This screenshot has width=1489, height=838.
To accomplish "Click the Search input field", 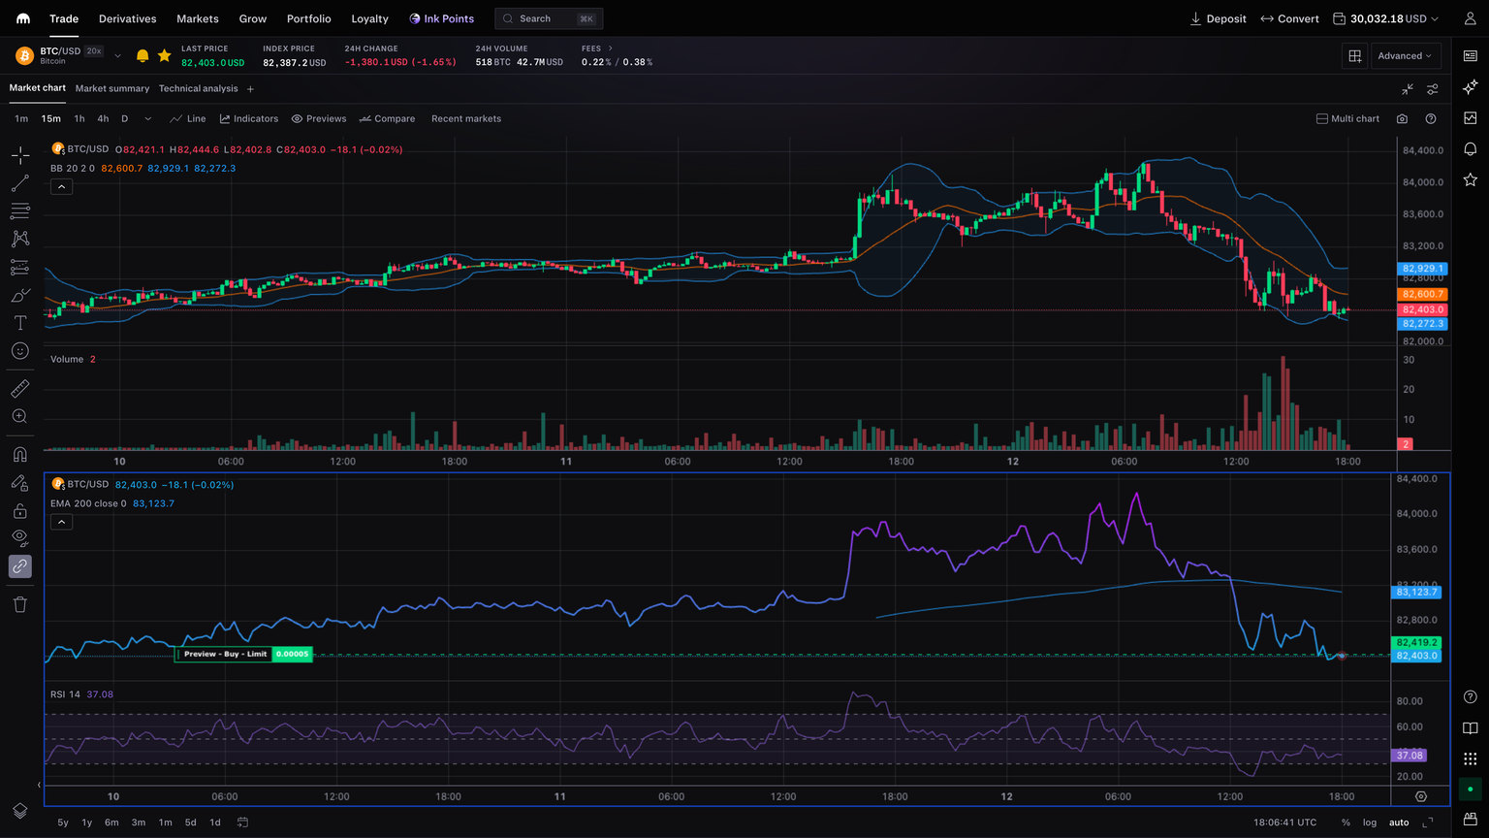I will coord(549,18).
